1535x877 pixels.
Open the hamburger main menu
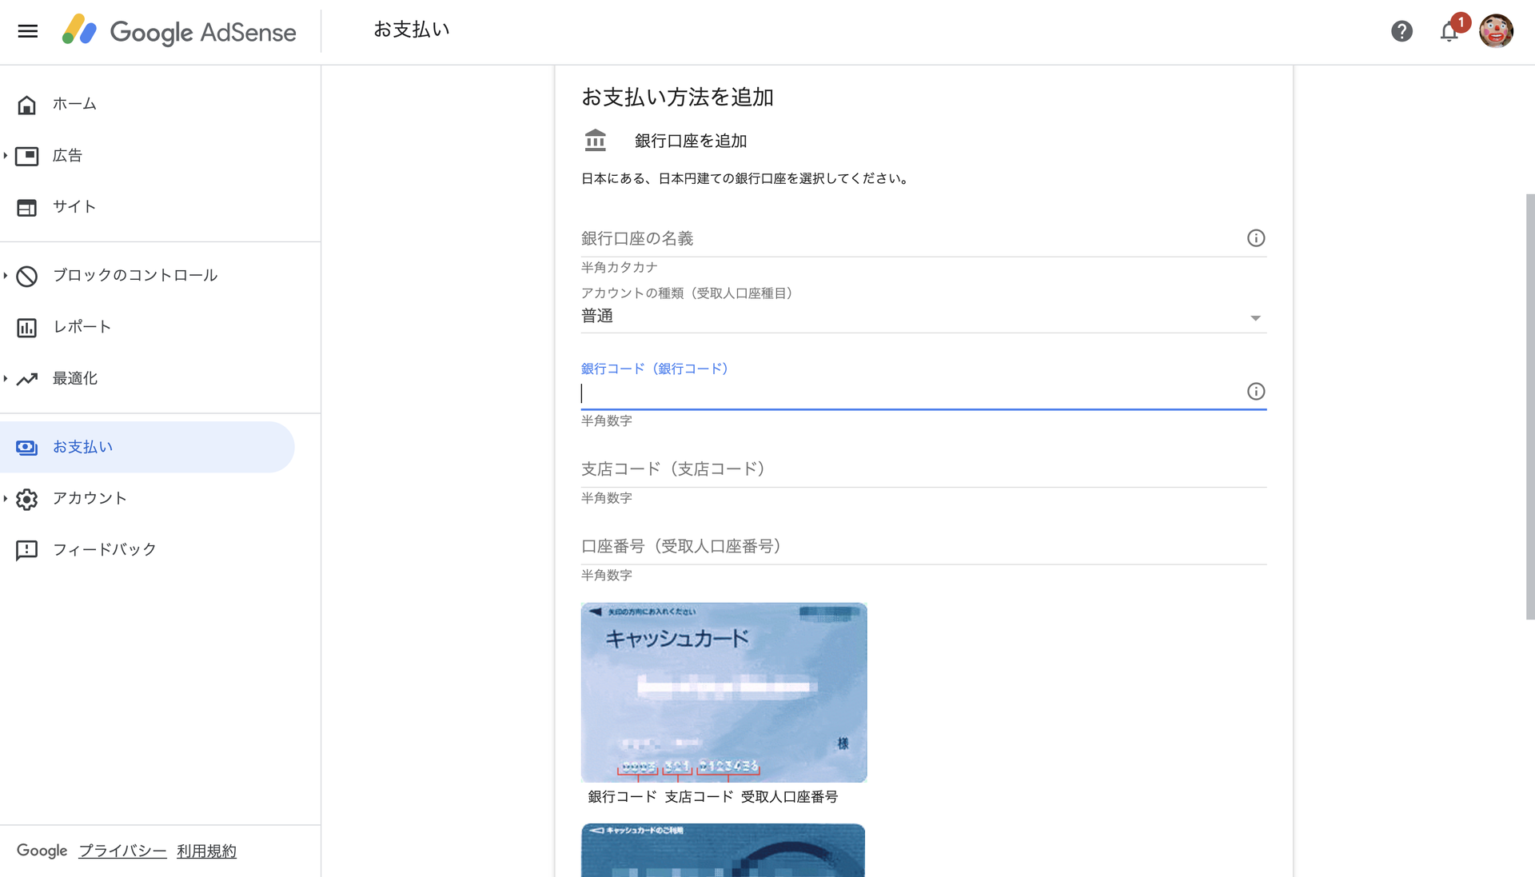click(x=28, y=31)
